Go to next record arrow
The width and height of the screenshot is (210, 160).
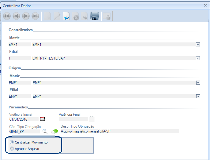point(26,16)
